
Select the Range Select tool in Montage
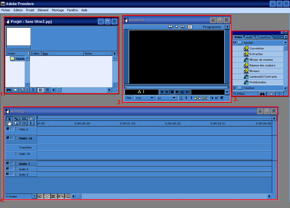[x=16, y=119]
